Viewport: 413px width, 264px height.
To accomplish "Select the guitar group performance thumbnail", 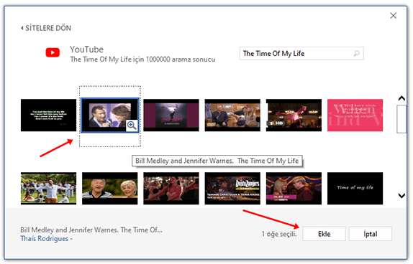I will click(232, 115).
